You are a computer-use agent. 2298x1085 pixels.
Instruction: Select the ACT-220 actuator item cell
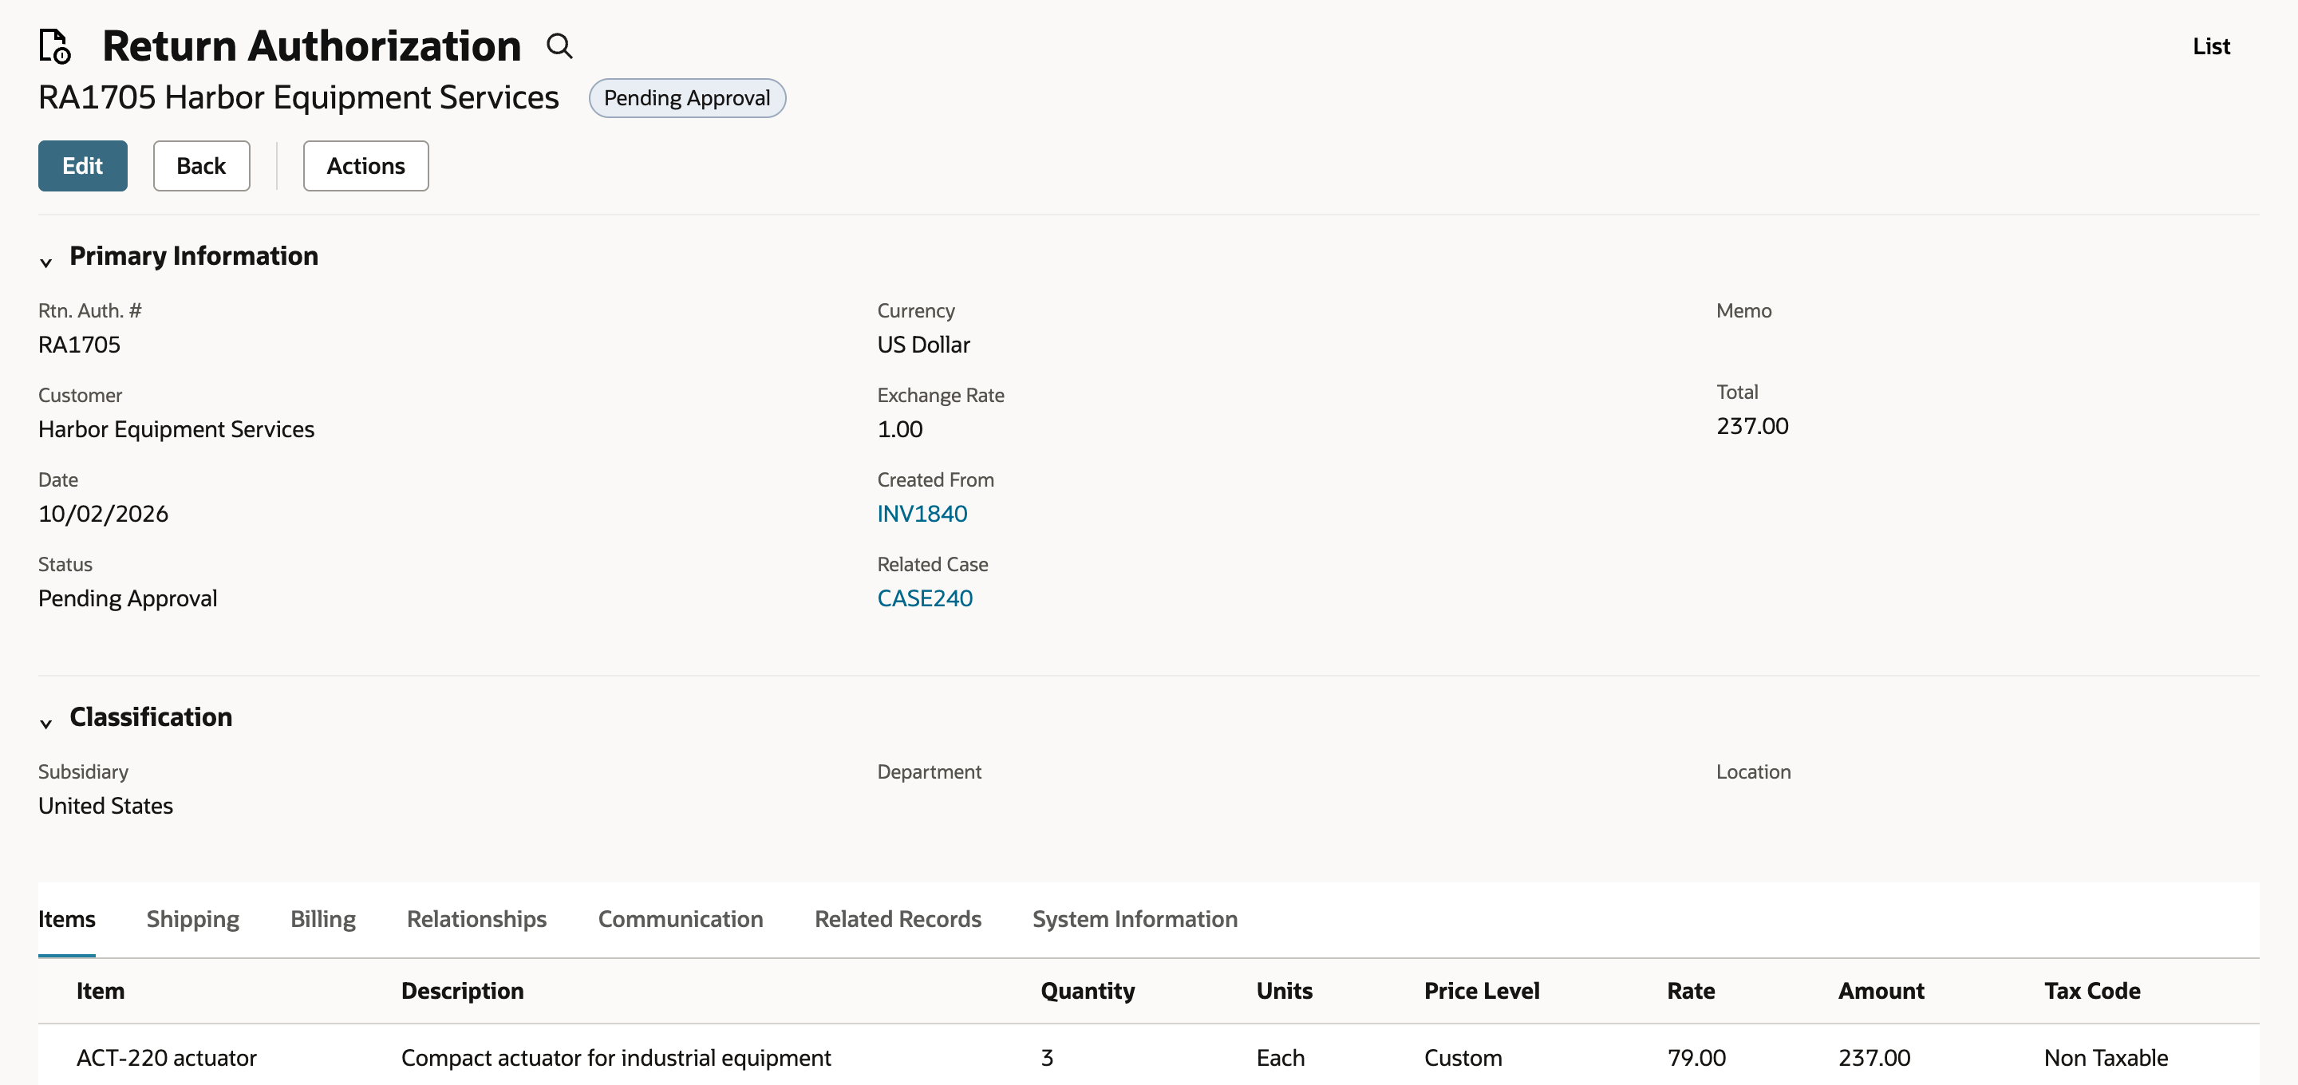[x=167, y=1058]
